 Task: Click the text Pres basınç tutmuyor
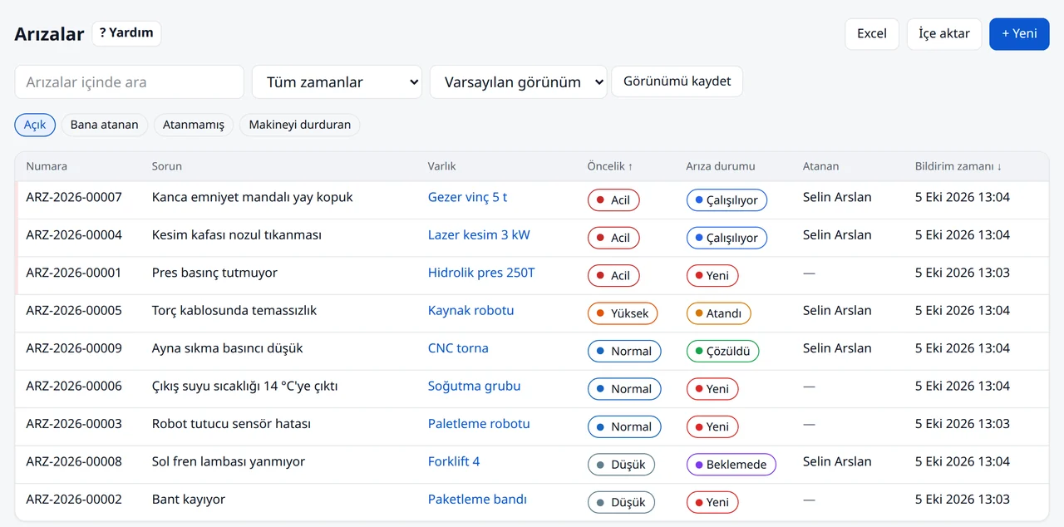click(214, 273)
